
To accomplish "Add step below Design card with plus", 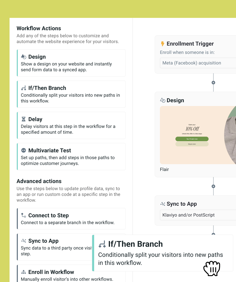I will [213, 186].
